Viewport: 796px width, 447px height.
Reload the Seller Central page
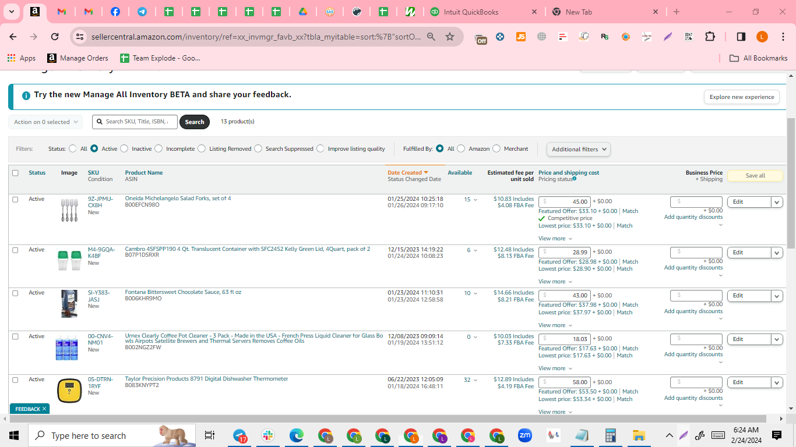click(x=55, y=36)
